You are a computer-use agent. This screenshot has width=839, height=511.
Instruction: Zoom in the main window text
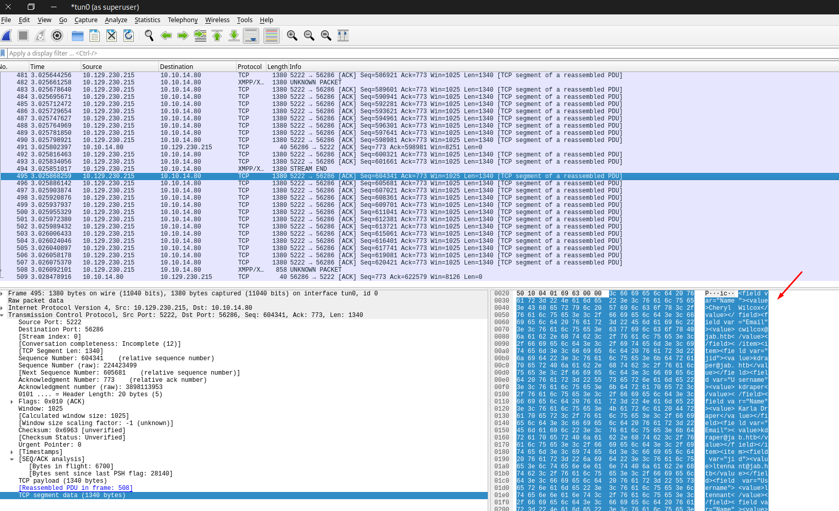[x=292, y=36]
